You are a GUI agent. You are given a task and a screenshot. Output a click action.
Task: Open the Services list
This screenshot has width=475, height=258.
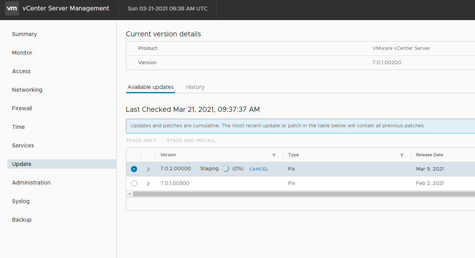[x=23, y=145]
